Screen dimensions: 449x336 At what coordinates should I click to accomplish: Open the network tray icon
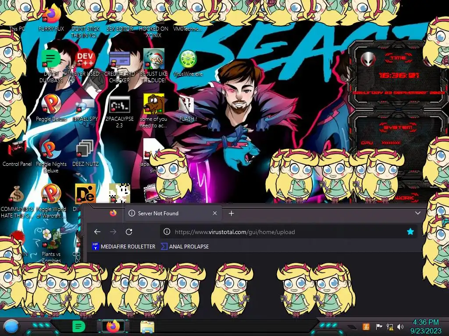click(x=390, y=326)
